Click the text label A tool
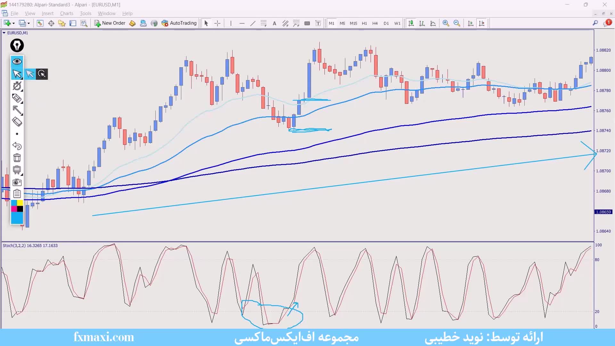 275,23
